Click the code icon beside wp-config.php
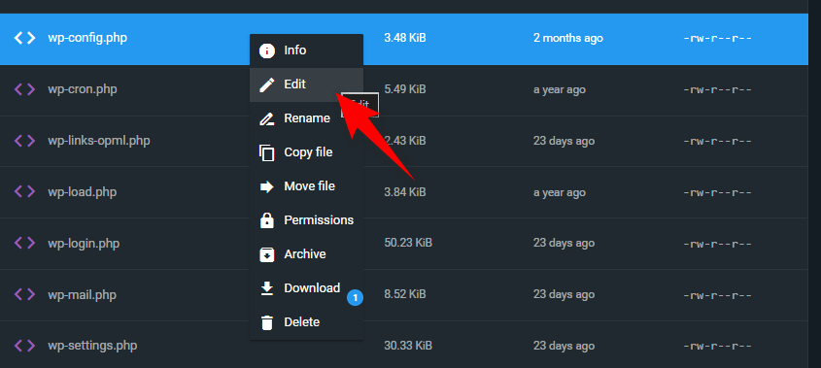821x368 pixels. click(x=24, y=38)
